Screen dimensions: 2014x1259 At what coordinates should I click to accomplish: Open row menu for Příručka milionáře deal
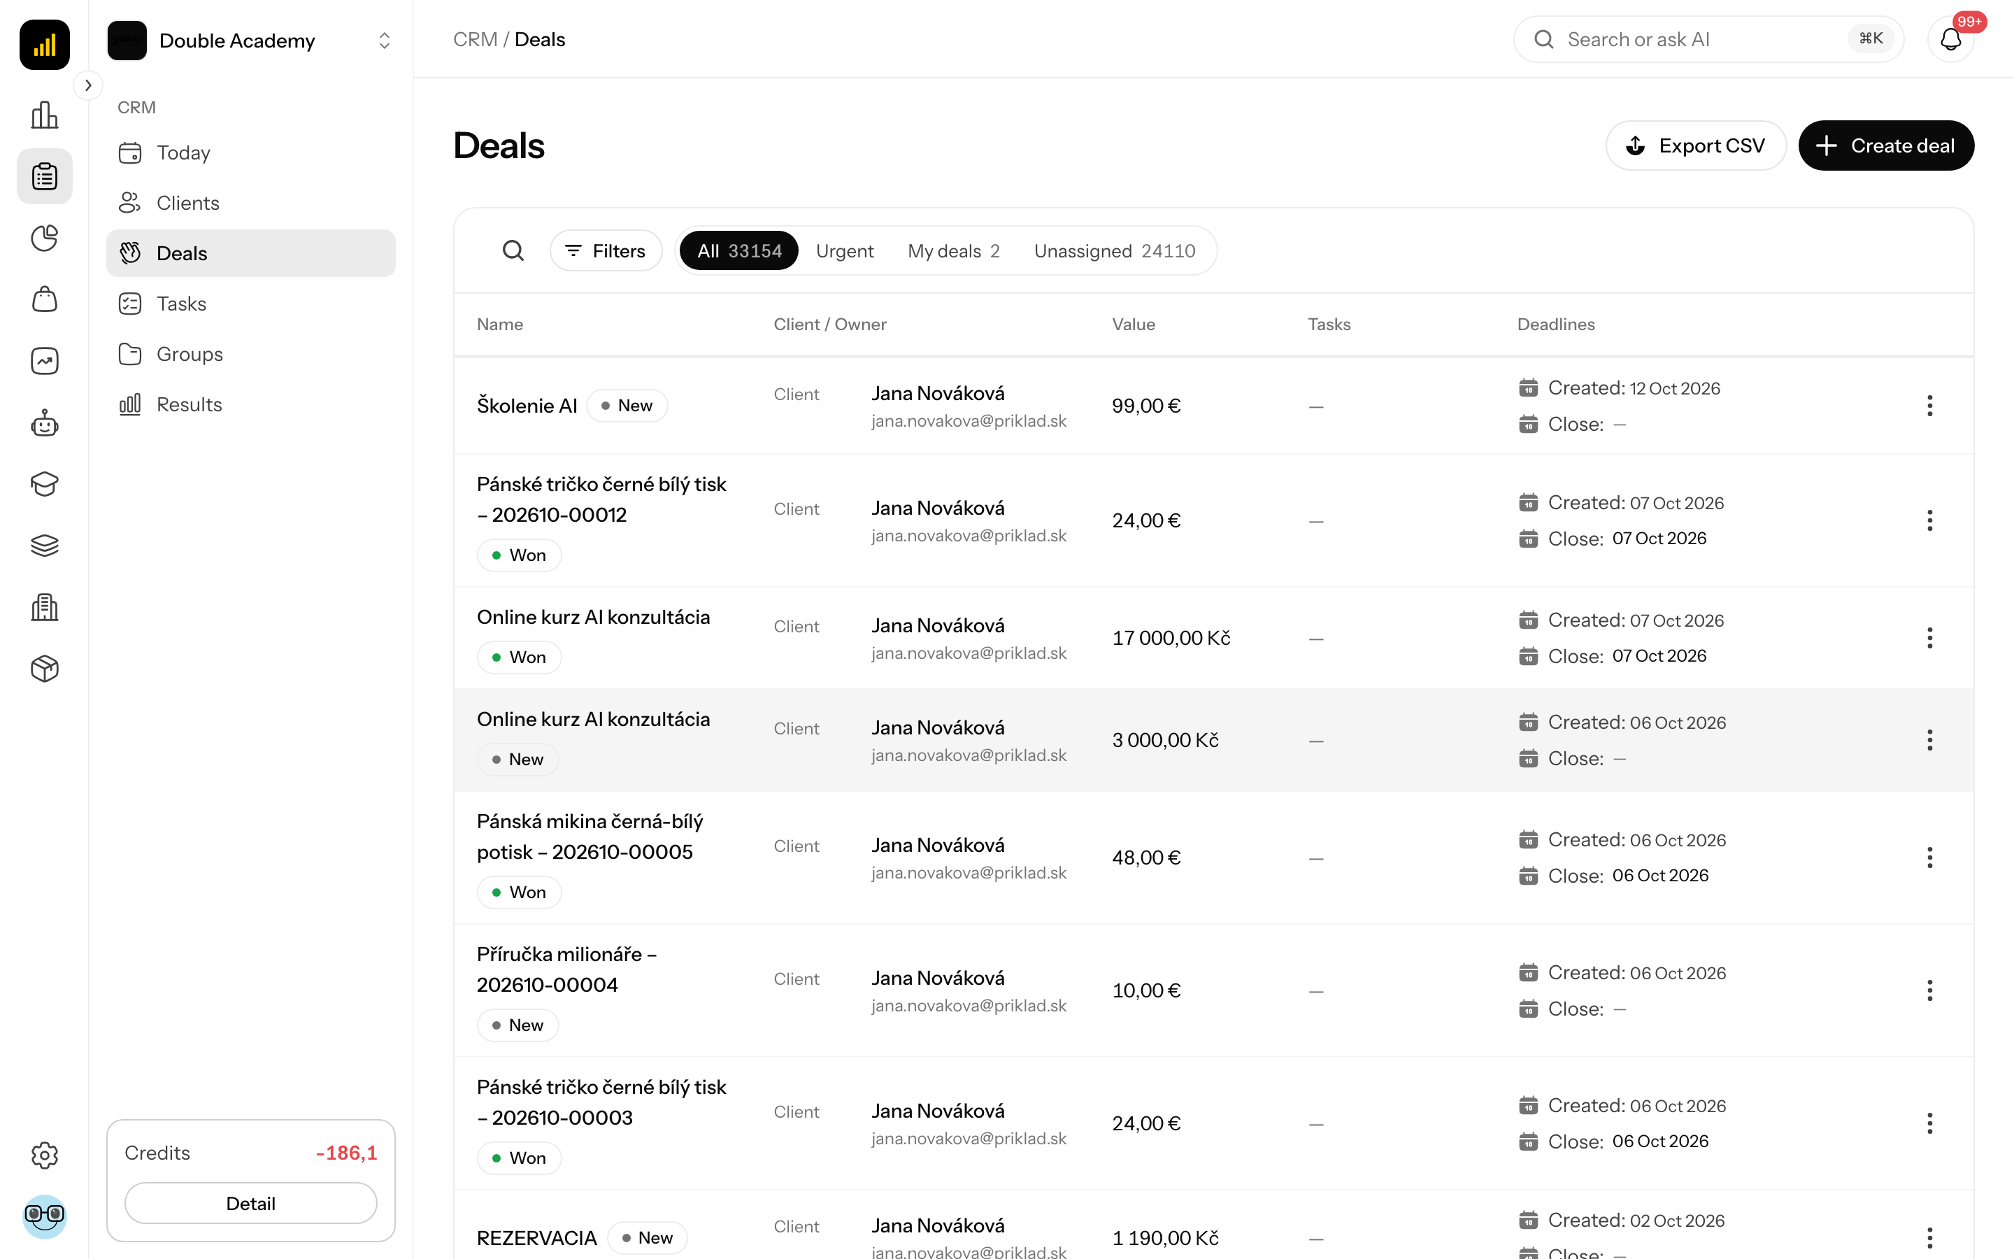tap(1929, 990)
